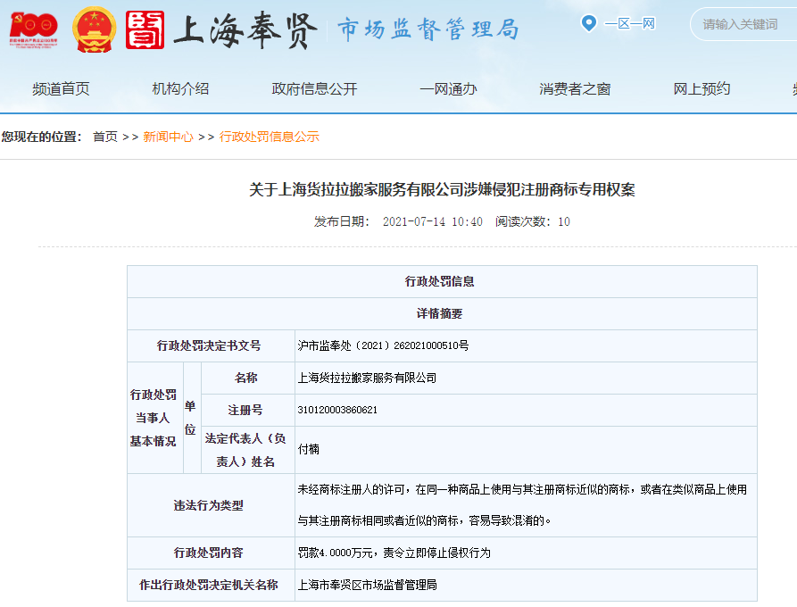Click the 详情摘要 table header
Image resolution: width=797 pixels, height=607 pixels.
tap(440, 313)
